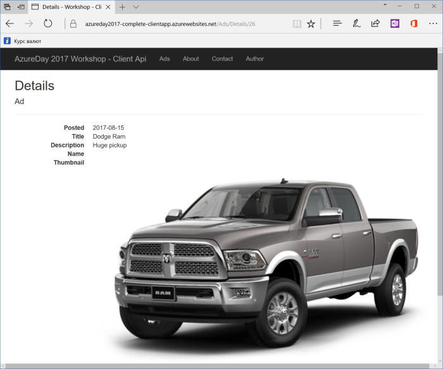This screenshot has height=369, width=443.
Task: Click the padlock site security icon
Action: [73, 23]
